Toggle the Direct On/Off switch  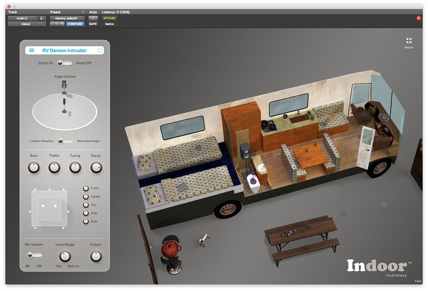coord(64,63)
